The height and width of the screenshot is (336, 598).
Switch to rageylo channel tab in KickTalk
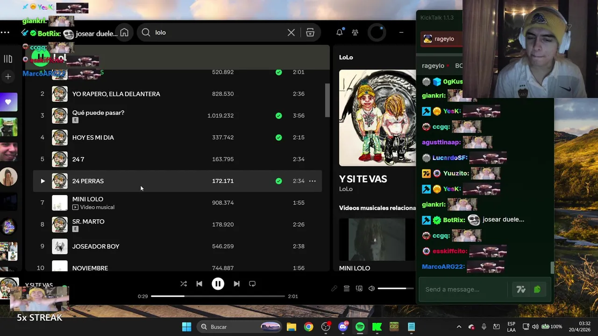click(433, 66)
